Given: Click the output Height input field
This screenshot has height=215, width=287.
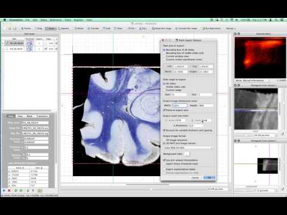Looking at the screenshot, I should tap(206, 105).
